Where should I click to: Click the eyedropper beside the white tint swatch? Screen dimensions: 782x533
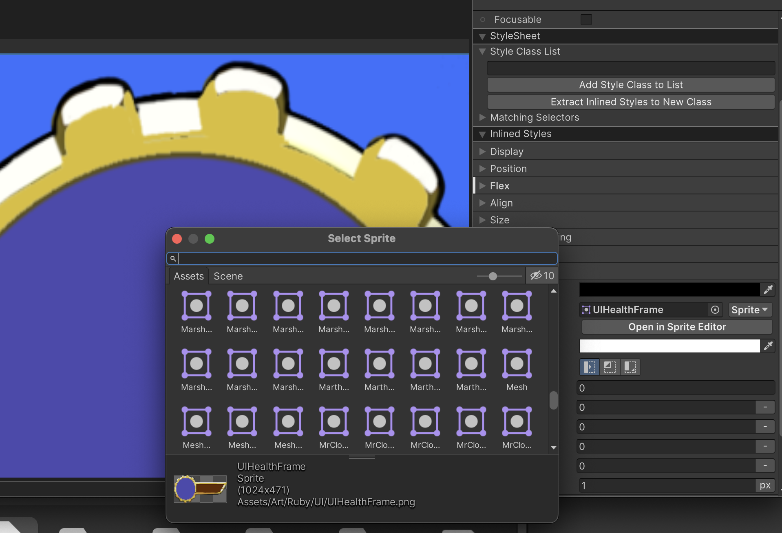point(768,346)
